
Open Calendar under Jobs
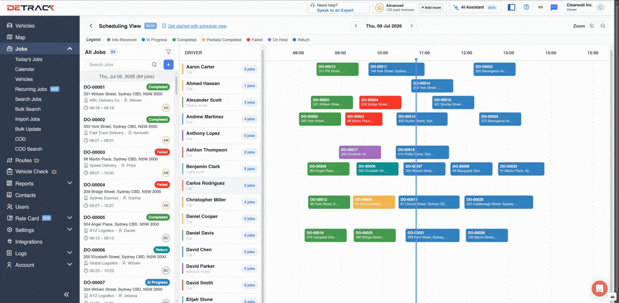click(25, 69)
